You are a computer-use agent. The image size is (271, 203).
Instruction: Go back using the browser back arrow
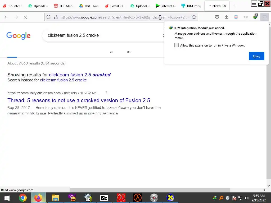[x=6, y=17]
